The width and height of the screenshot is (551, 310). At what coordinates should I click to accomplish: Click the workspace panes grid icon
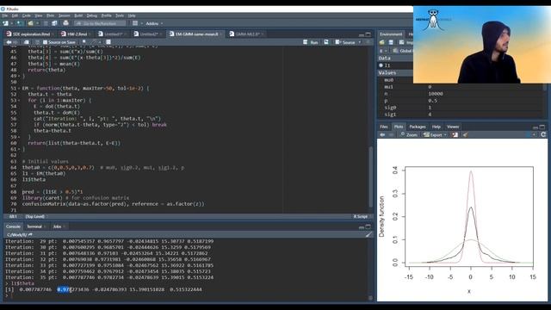(135, 23)
